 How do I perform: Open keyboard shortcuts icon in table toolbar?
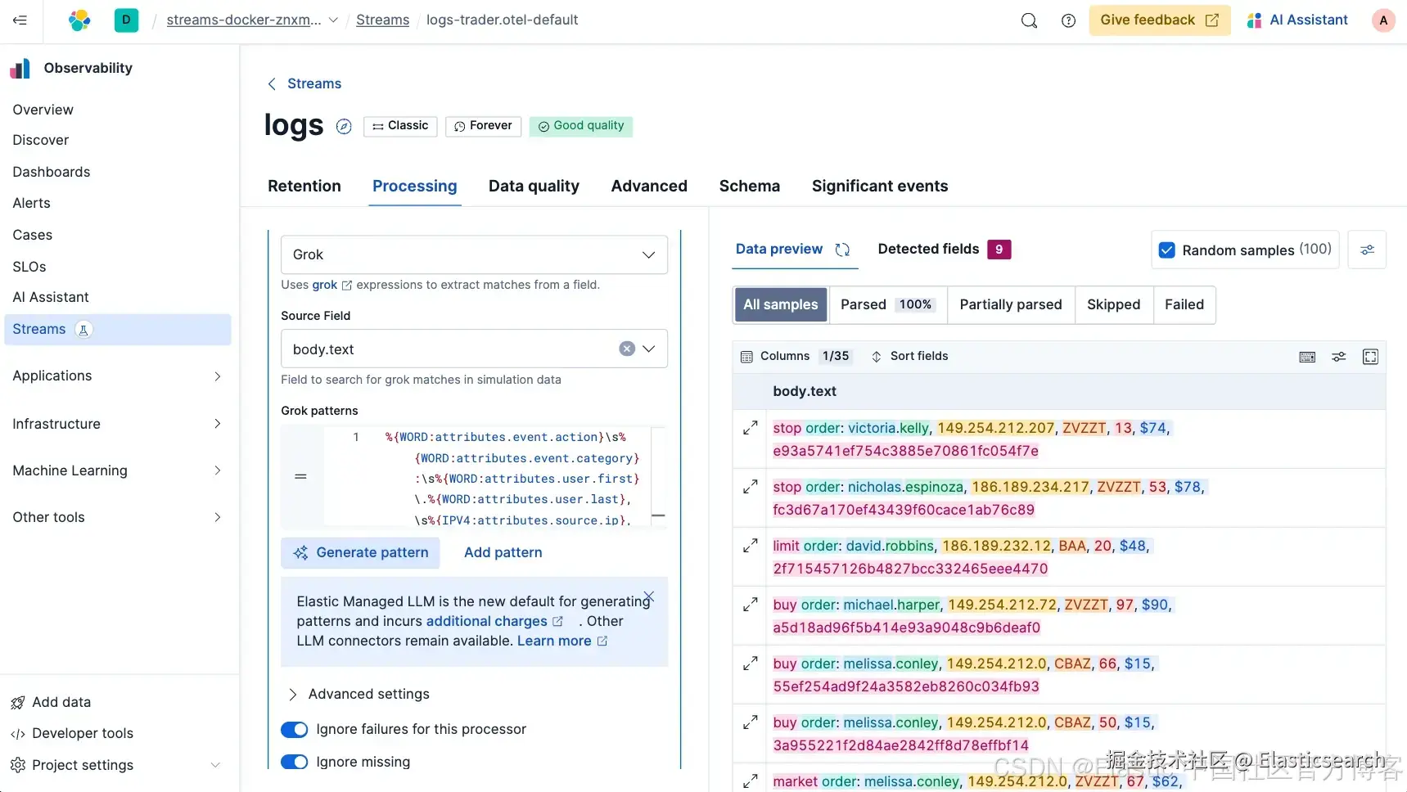(1307, 357)
